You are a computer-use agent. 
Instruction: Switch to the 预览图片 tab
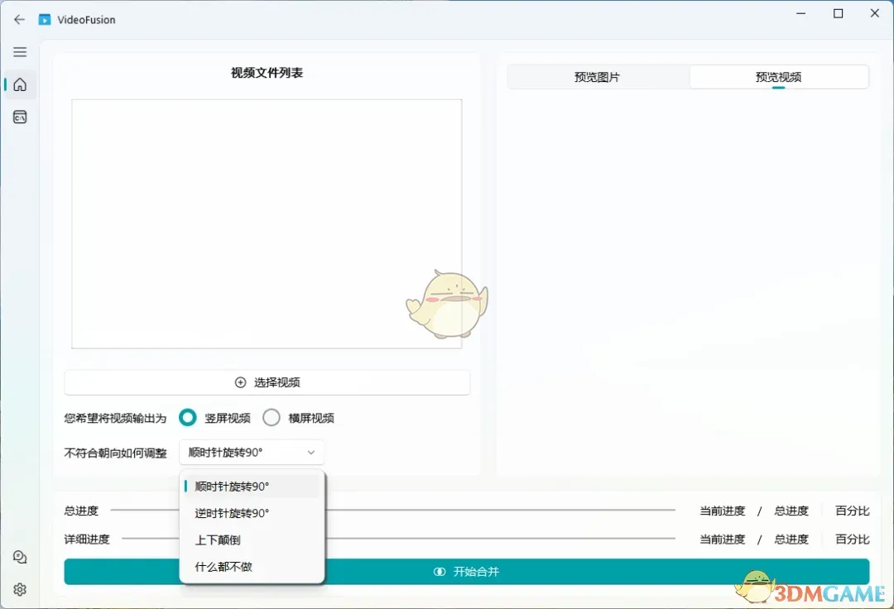tap(598, 76)
